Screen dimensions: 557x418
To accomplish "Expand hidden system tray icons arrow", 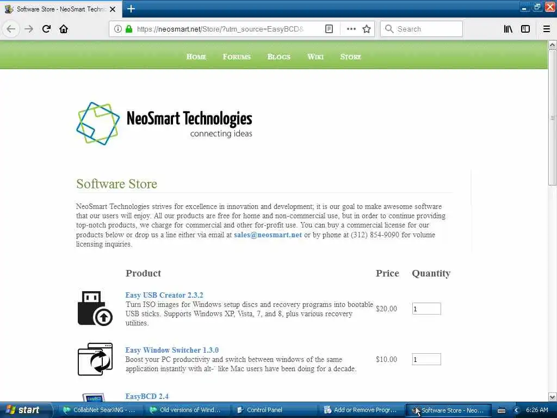I will click(517, 410).
